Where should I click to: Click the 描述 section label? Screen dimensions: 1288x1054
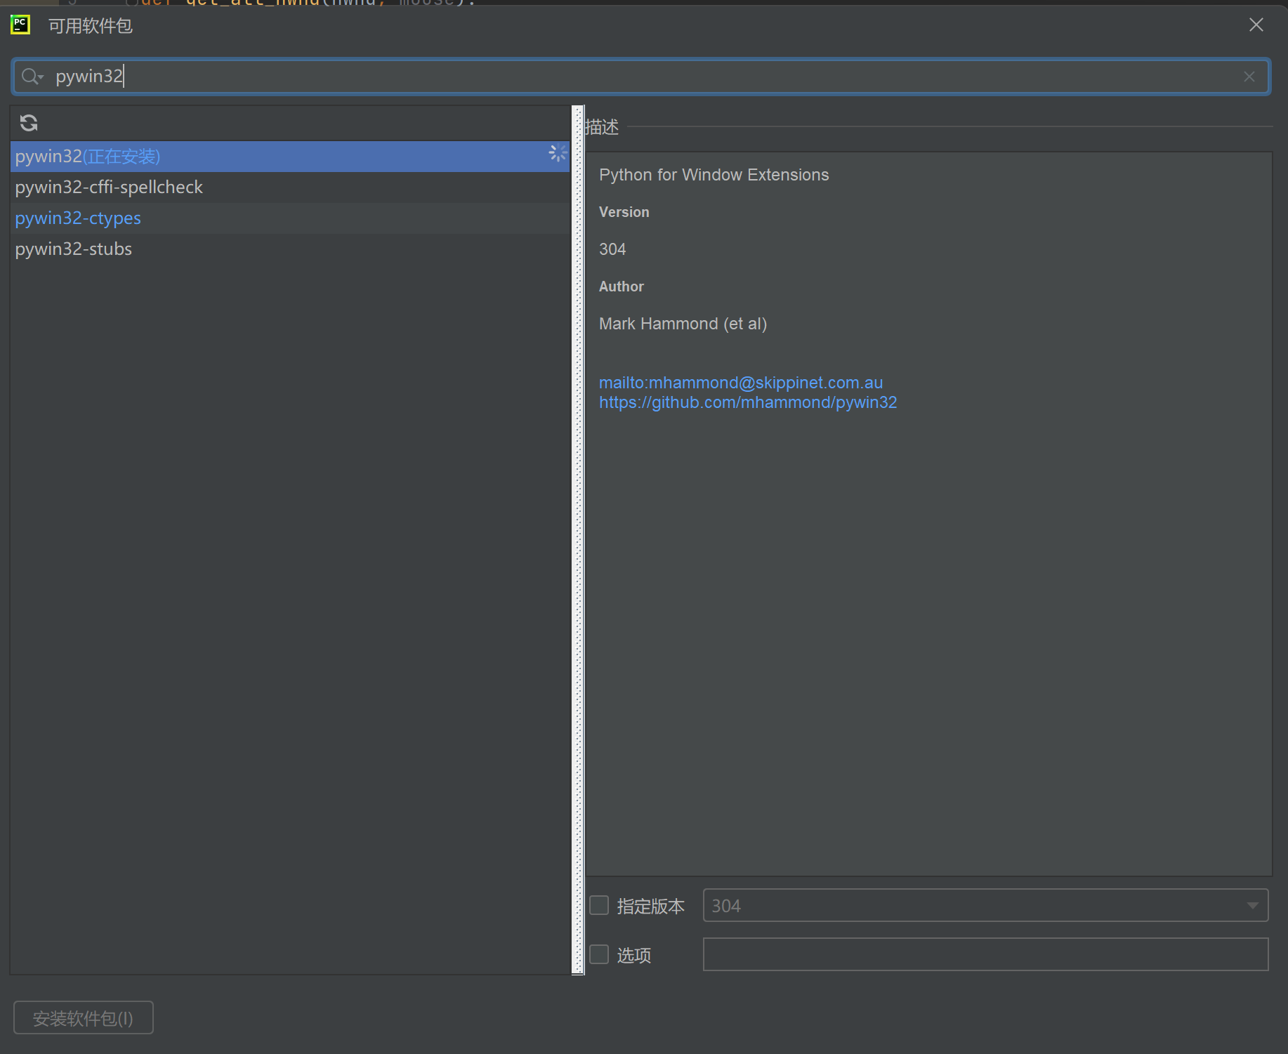(x=602, y=127)
